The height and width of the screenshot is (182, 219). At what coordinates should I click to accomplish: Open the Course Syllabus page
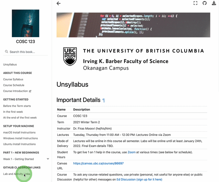click(x=13, y=79)
